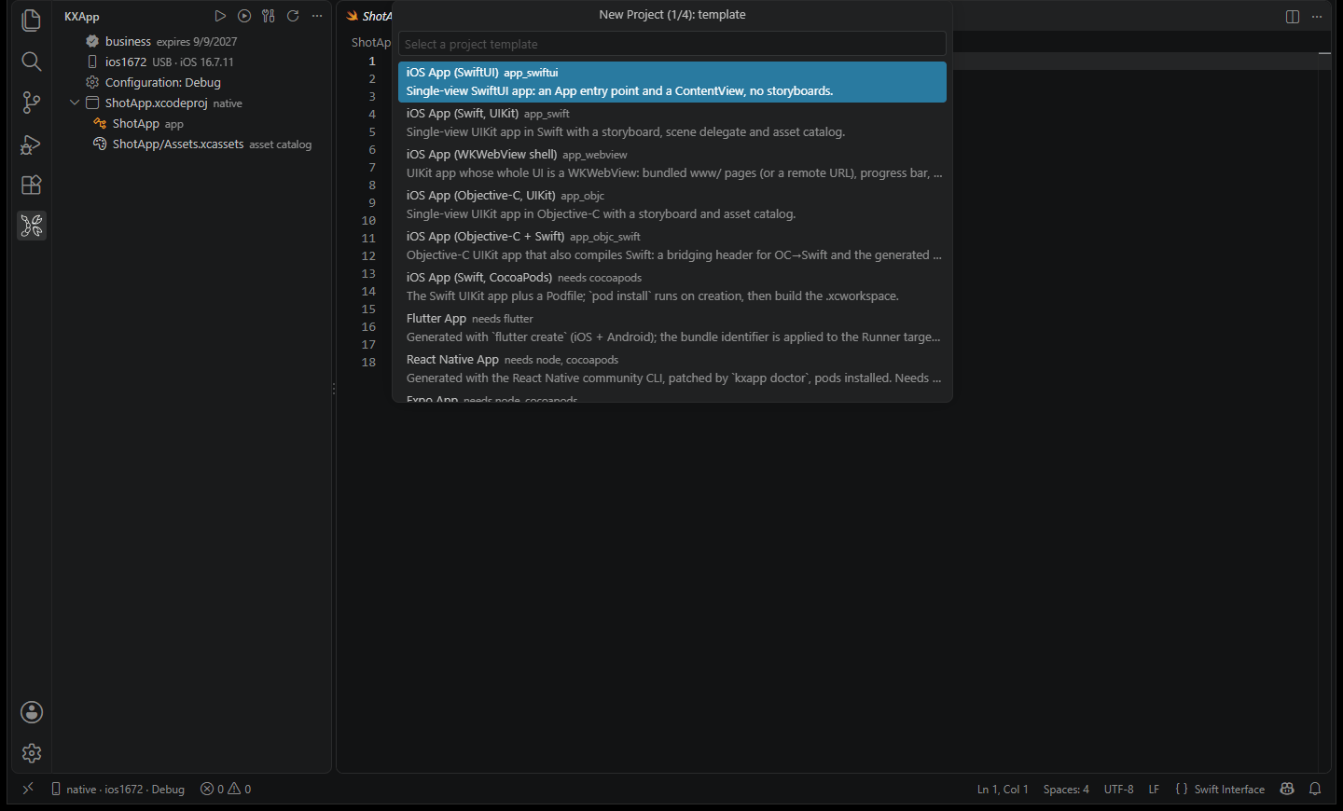Click the Ln 1, Col 1 status item

point(1003,790)
